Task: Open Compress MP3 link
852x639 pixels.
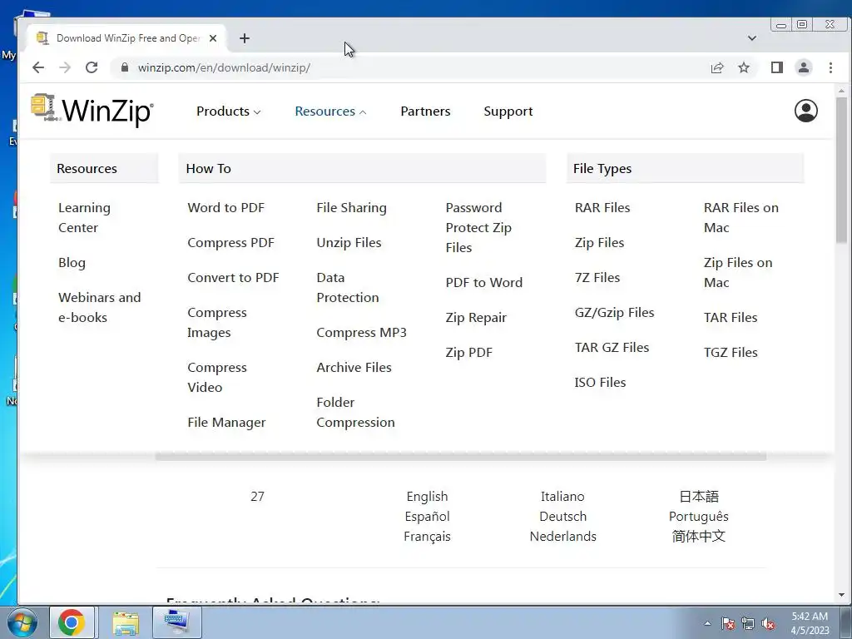Action: [361, 332]
